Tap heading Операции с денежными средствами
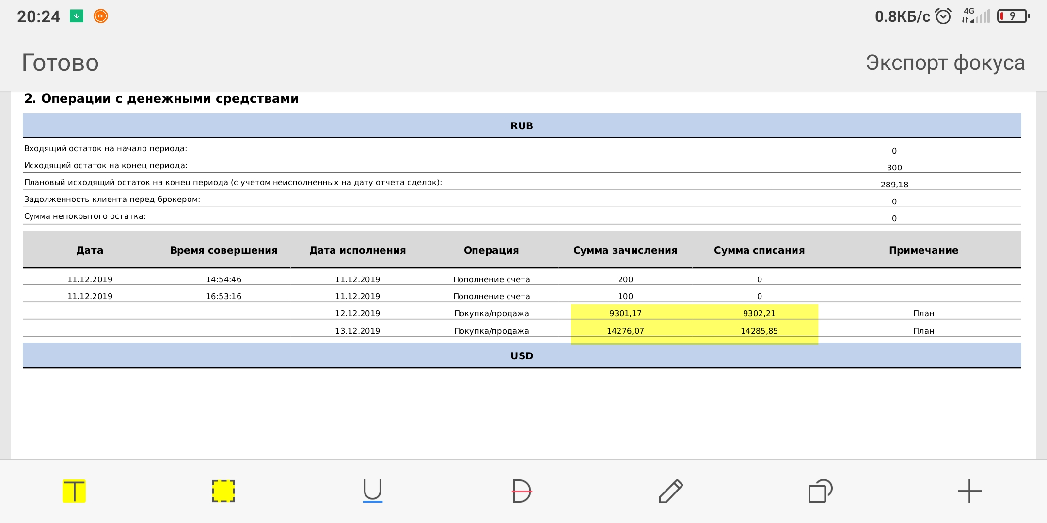This screenshot has width=1047, height=523. (x=170, y=99)
